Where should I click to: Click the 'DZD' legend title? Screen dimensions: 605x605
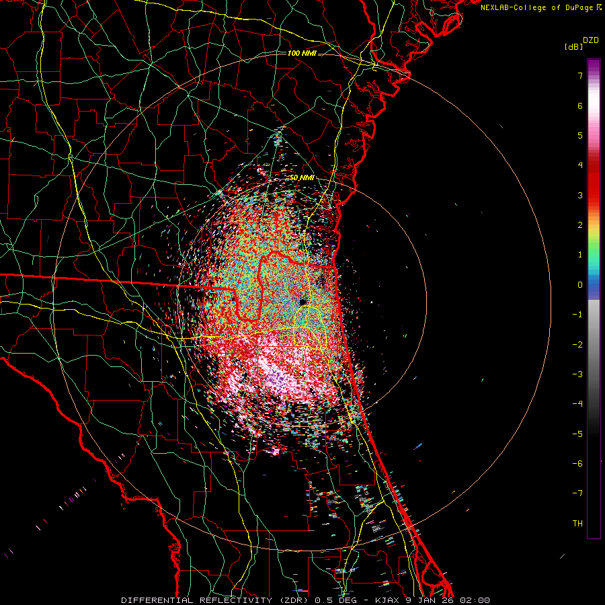(591, 40)
